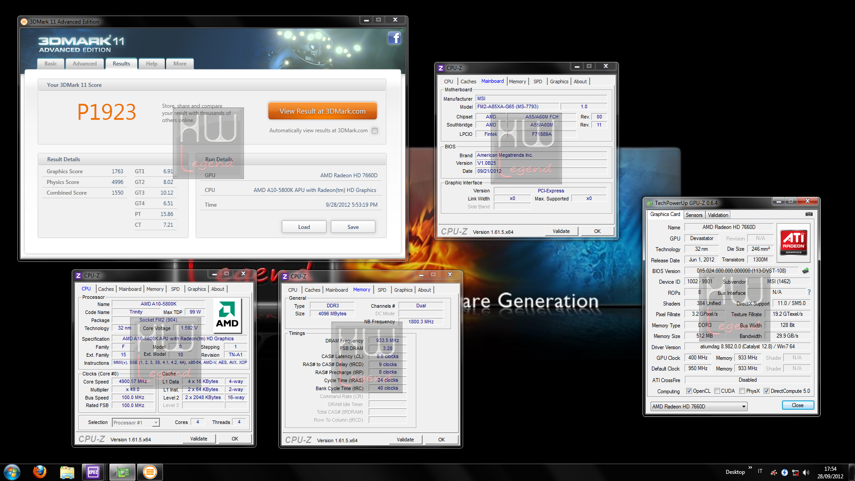Viewport: 855px width, 481px height.
Task: Switch to 3DMark orange taskbar icon
Action: (150, 472)
